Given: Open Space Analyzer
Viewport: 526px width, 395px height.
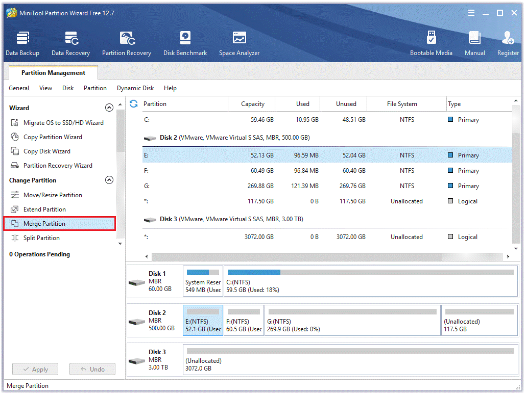Looking at the screenshot, I should pos(239,43).
